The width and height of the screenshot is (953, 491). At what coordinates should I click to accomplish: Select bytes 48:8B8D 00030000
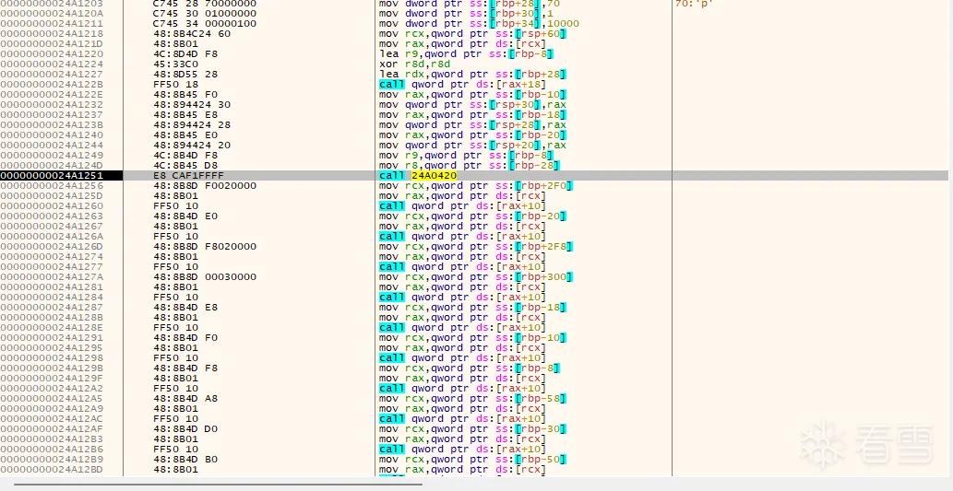click(205, 276)
